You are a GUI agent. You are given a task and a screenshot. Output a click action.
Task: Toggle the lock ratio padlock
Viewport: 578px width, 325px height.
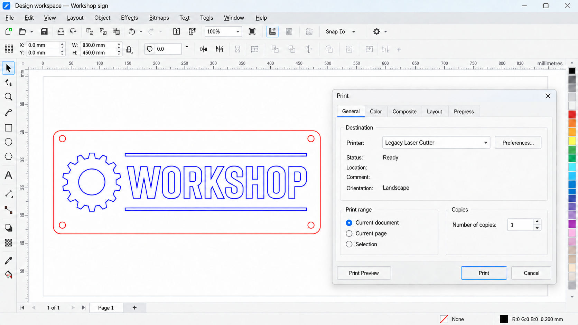[129, 49]
